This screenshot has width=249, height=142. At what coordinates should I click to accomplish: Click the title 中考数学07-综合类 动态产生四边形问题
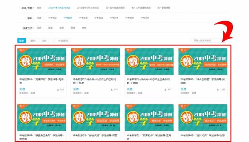point(95,81)
